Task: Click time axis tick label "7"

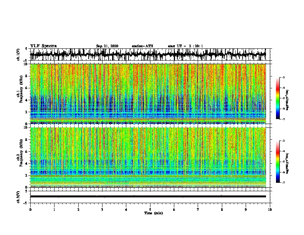Action: coord(198,210)
